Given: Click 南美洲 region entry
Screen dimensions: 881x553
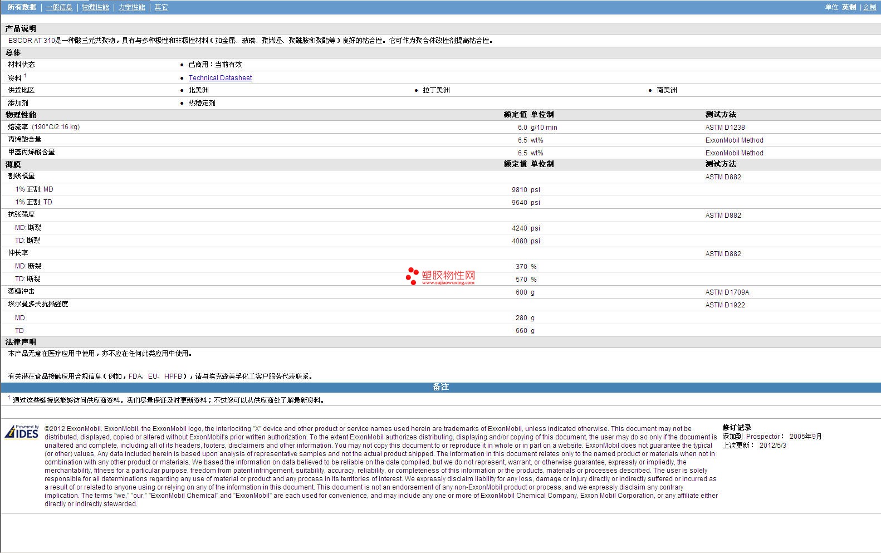Looking at the screenshot, I should coord(667,90).
